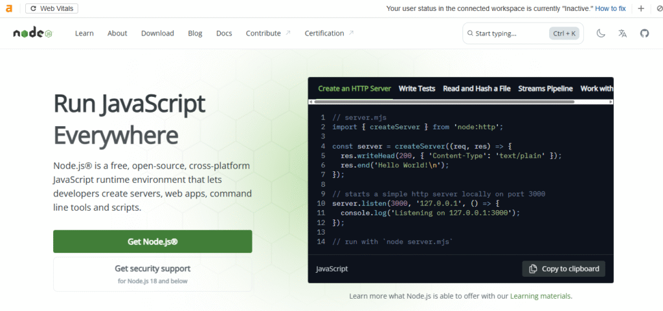
Task: Switch to the Work with tab
Action: [x=596, y=89]
